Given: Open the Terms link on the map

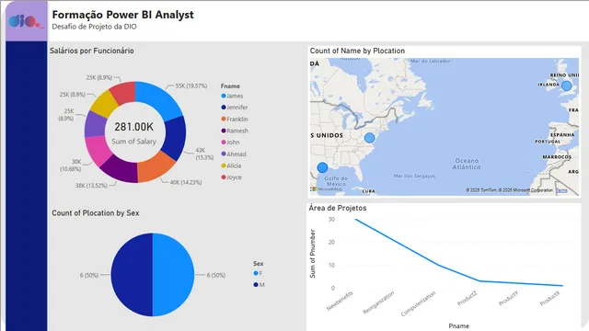Looking at the screenshot, I should (x=561, y=190).
